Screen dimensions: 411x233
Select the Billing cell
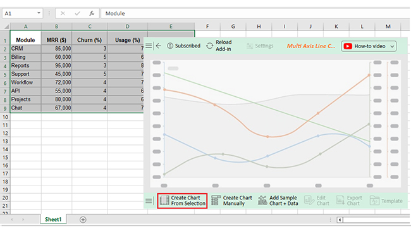click(x=26, y=57)
